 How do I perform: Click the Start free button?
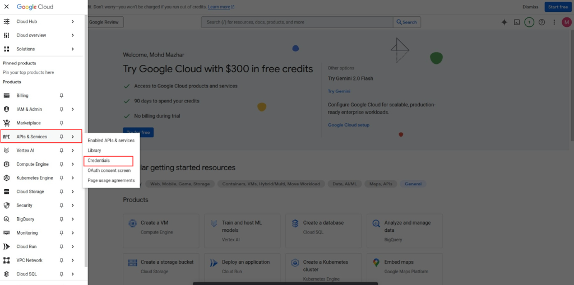pyautogui.click(x=558, y=7)
